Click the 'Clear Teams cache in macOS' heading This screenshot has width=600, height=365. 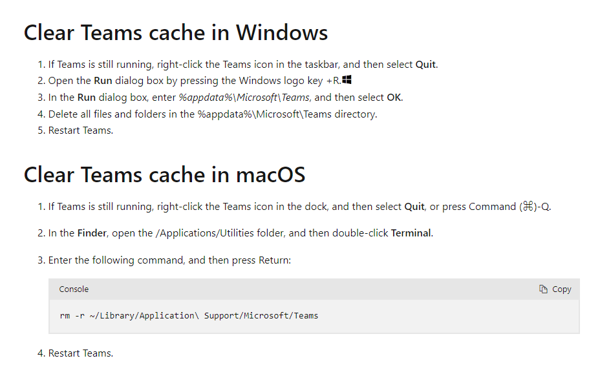tap(164, 174)
